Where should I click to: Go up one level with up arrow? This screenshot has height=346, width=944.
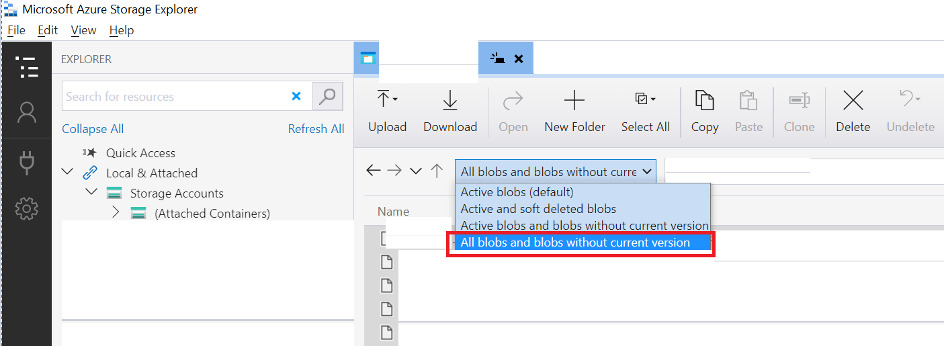pyautogui.click(x=437, y=171)
